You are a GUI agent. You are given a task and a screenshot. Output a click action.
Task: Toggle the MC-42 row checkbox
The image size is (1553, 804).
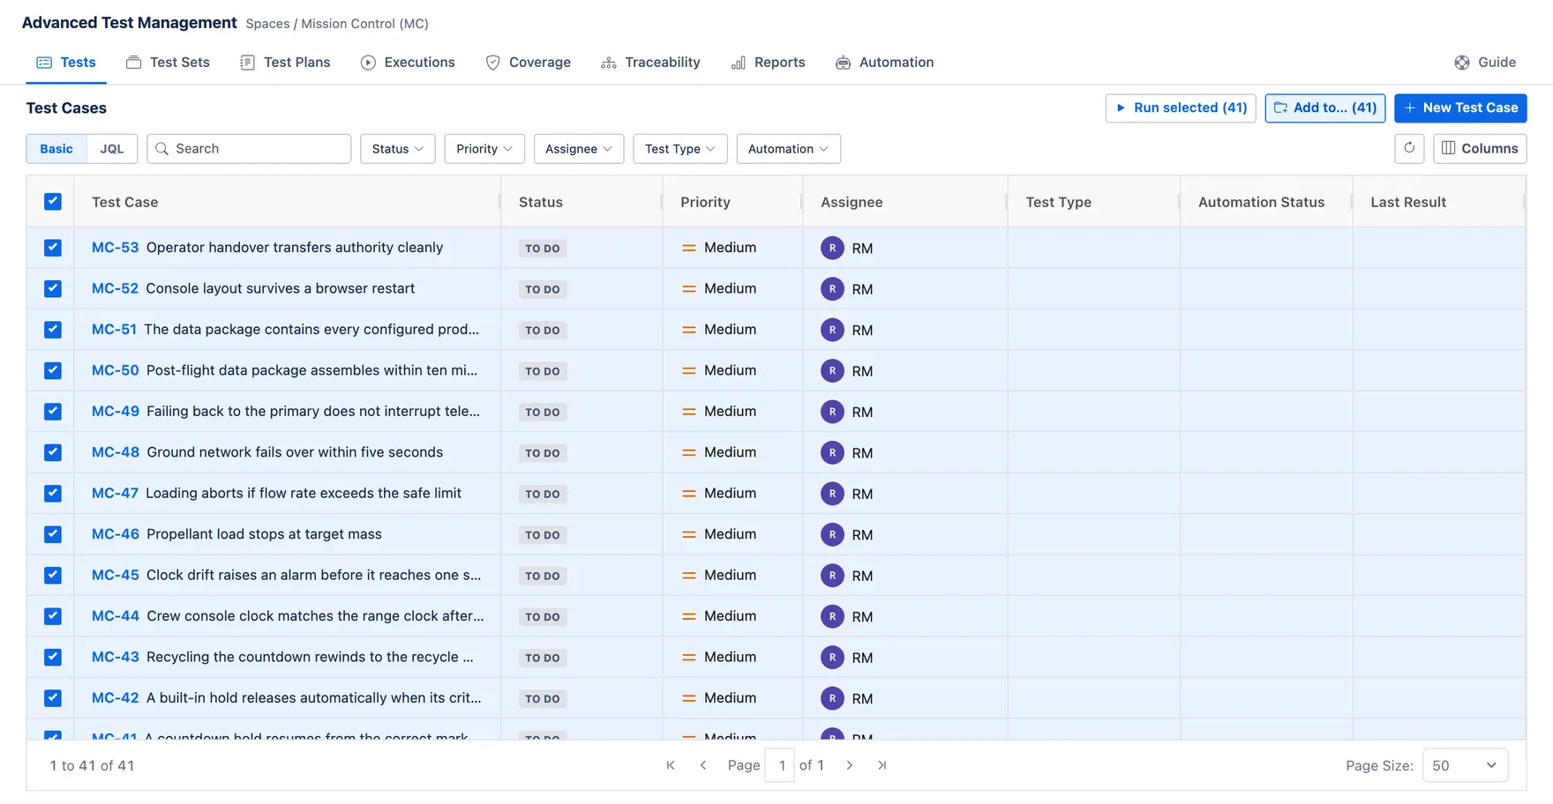click(x=53, y=698)
